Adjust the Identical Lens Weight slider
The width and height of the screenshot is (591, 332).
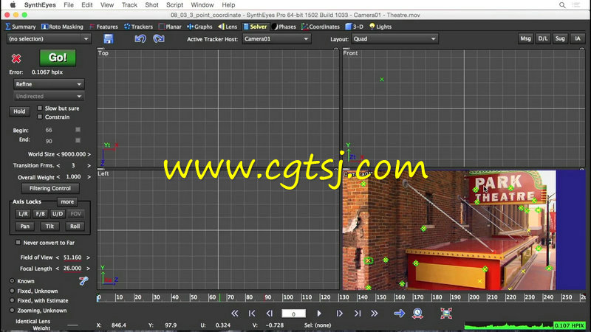coord(72,325)
